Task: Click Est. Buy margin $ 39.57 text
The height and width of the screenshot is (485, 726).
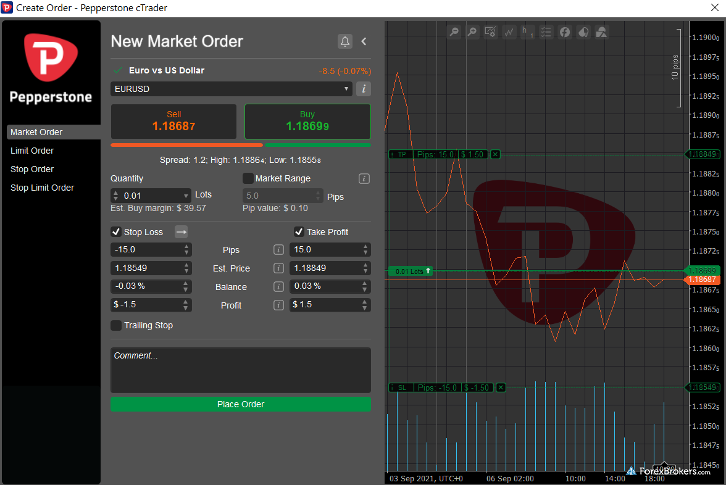Action: [x=158, y=209]
